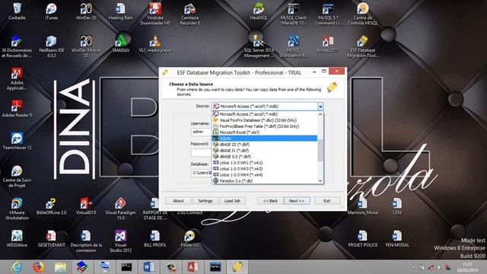Select Microsoft Access (*.accdb;*.mdb) in list
This screenshot has width=487, height=274.
(265, 114)
